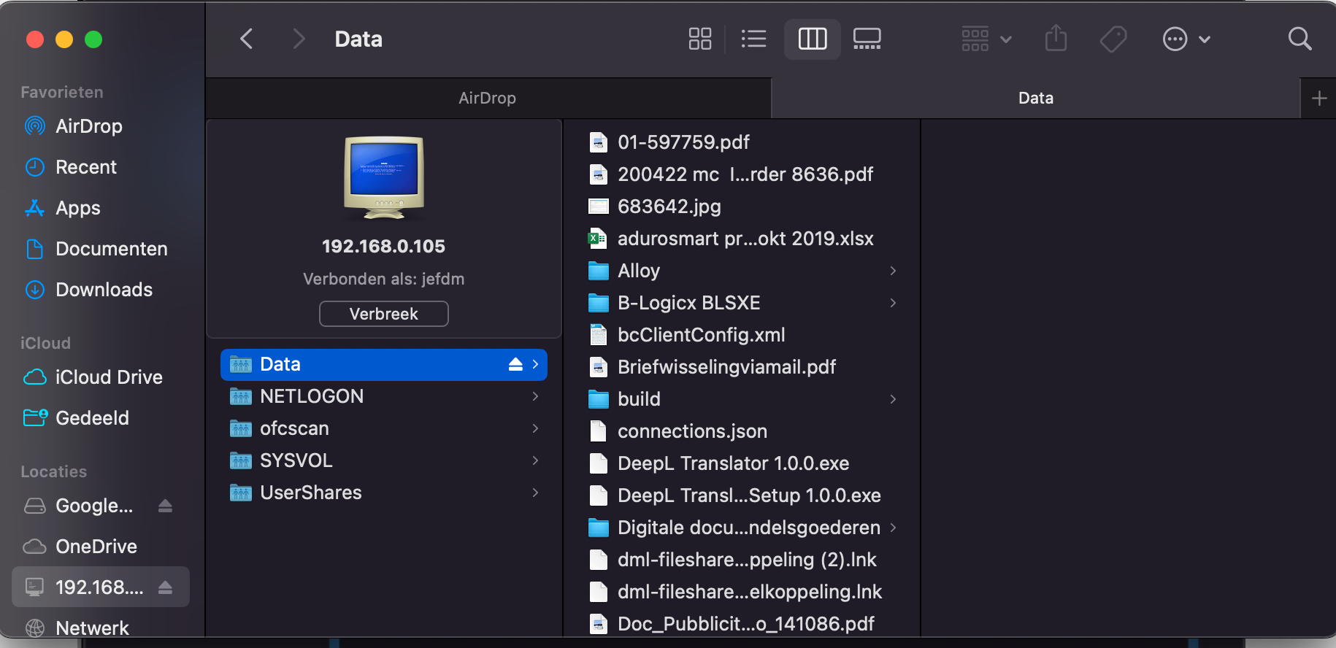
Task: Switch to gallery view
Action: point(867,39)
